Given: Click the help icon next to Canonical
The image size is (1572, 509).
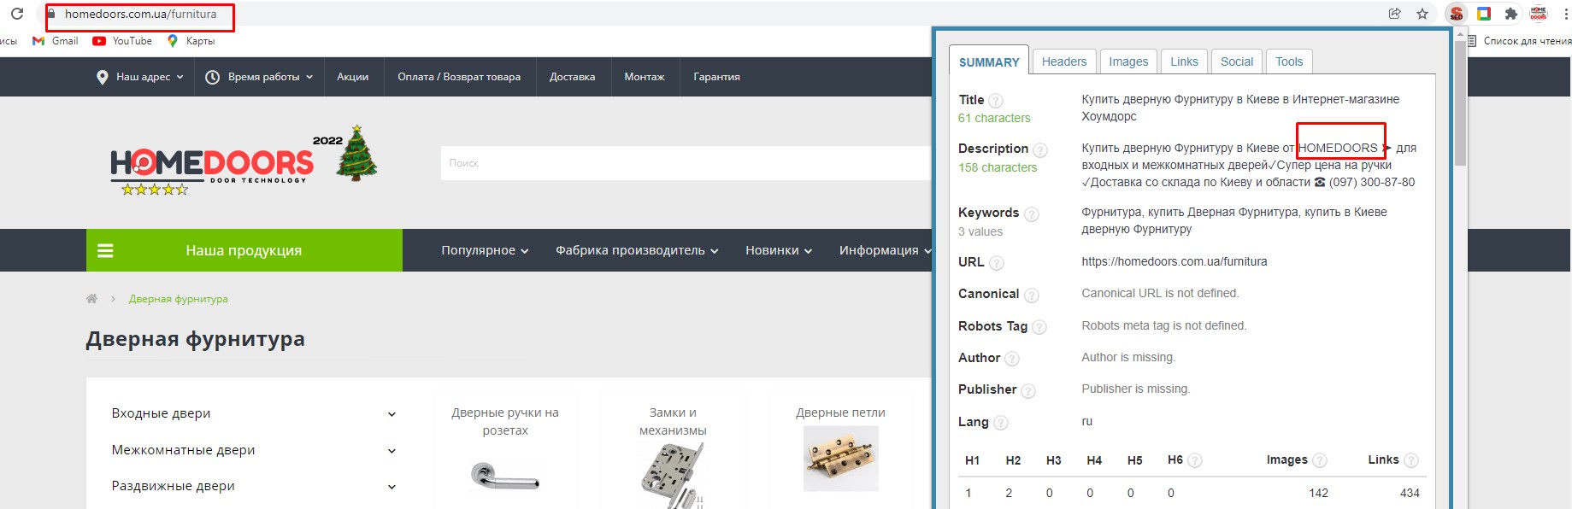Looking at the screenshot, I should point(1032,295).
